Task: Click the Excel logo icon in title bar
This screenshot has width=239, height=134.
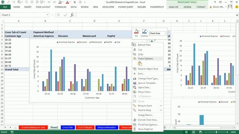Action: [x=3, y=2]
